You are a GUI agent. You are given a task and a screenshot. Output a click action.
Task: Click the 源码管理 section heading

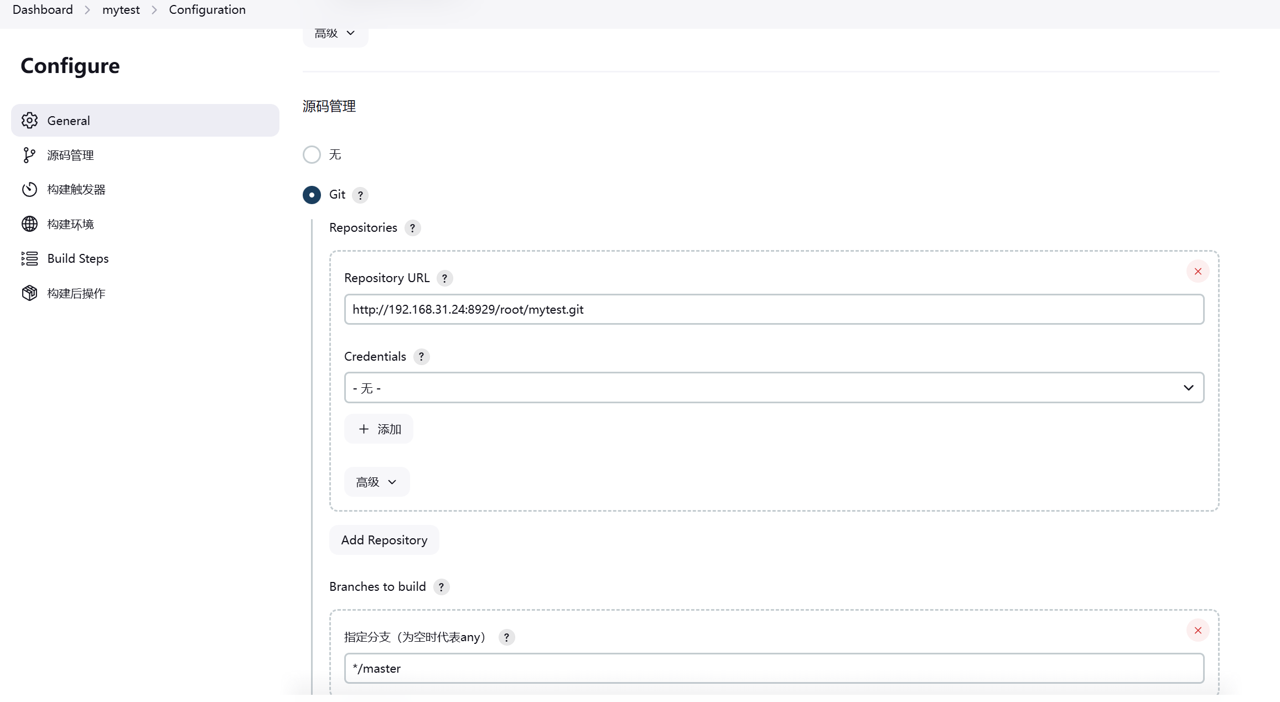[329, 106]
